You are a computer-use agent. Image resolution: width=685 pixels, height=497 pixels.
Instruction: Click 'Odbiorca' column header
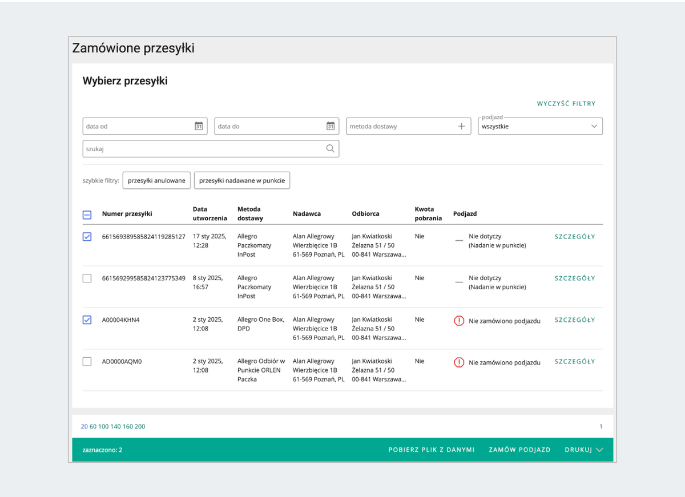pos(366,214)
